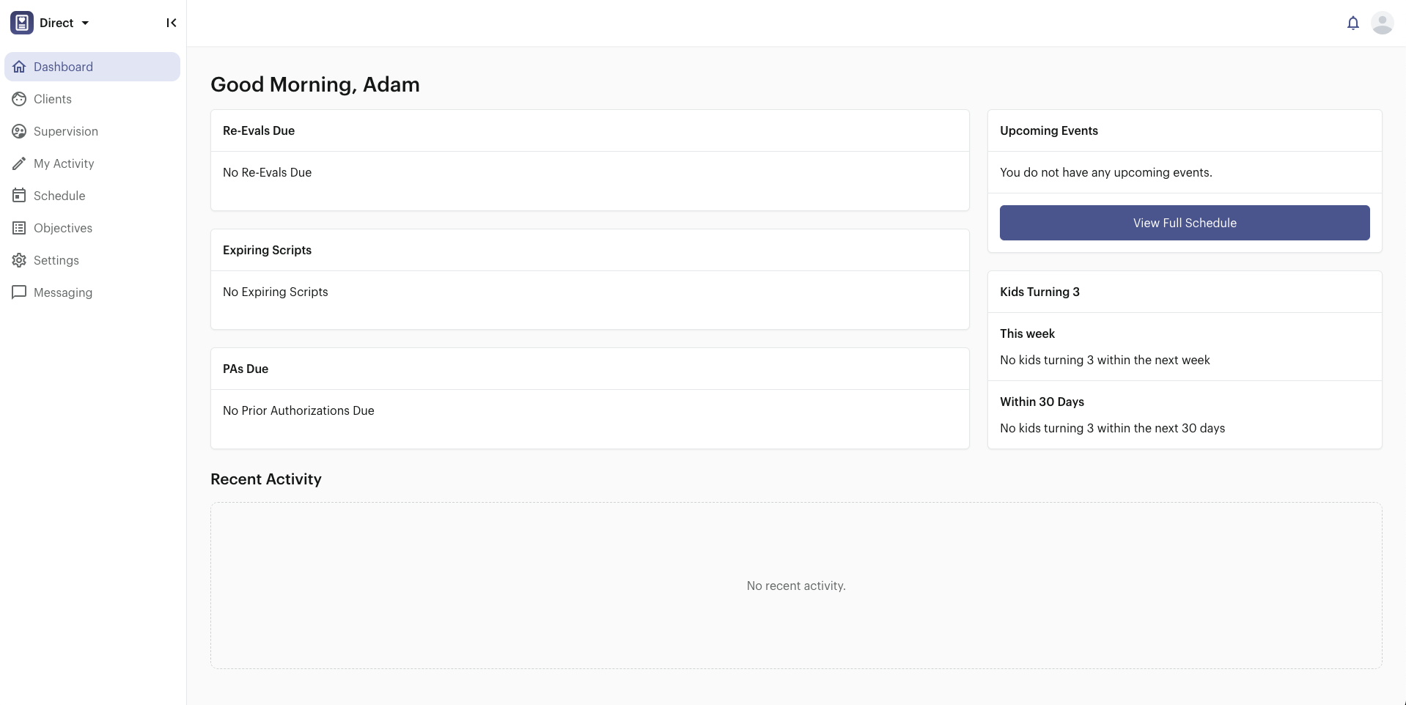Viewport: 1406px width, 705px height.
Task: Navigate to My Activity page
Action: pyautogui.click(x=64, y=163)
